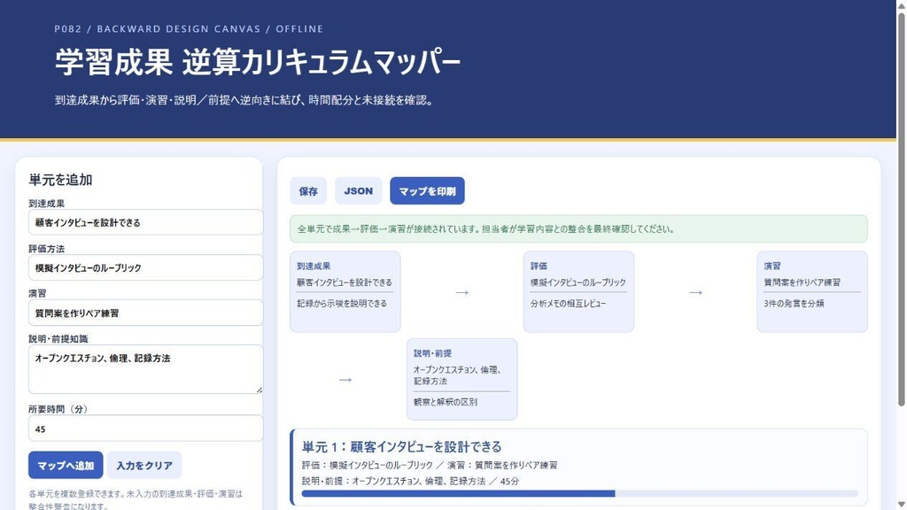907x510 pixels.
Task: Clear form with 入力をクリア button
Action: coord(144,465)
